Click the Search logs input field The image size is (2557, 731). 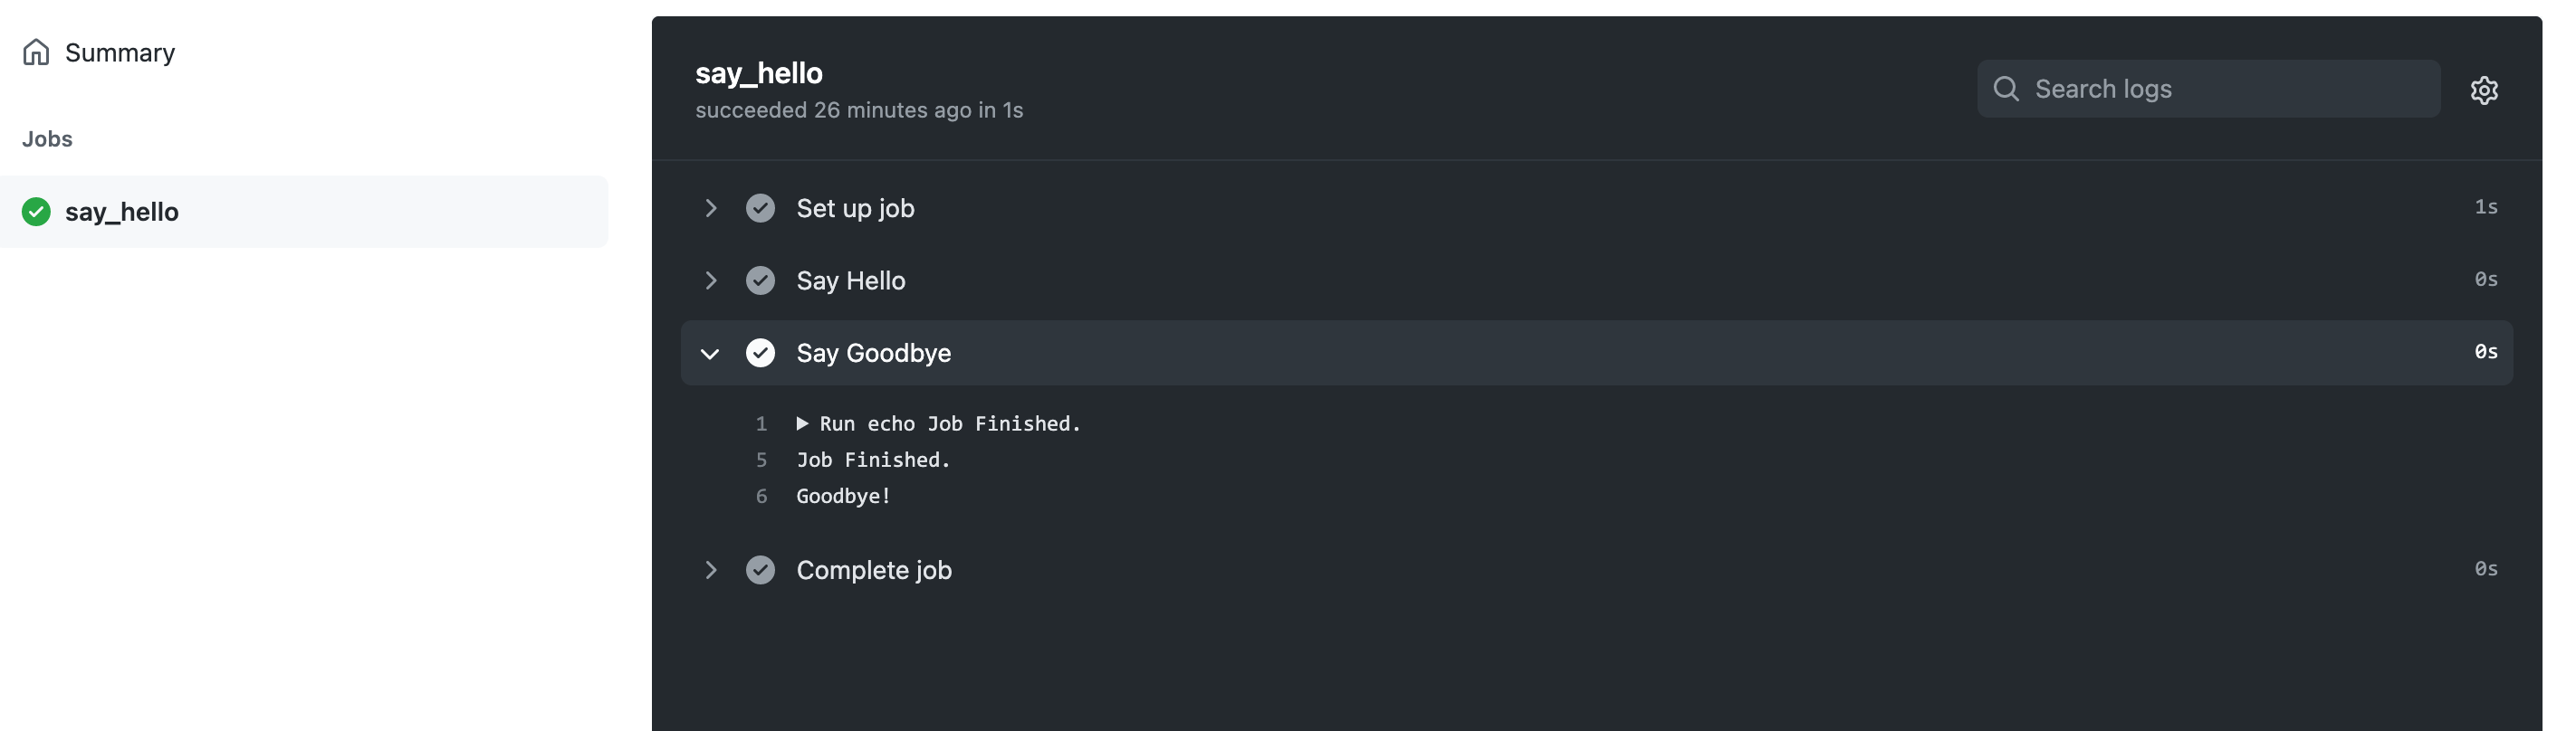pos(2207,89)
